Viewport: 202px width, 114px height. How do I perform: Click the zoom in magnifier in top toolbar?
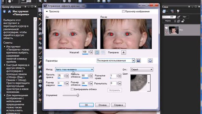[x=45, y=1]
